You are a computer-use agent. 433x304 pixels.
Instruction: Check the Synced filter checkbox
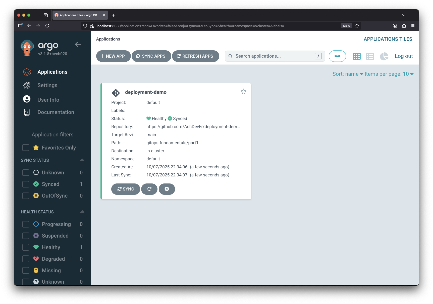(x=26, y=184)
